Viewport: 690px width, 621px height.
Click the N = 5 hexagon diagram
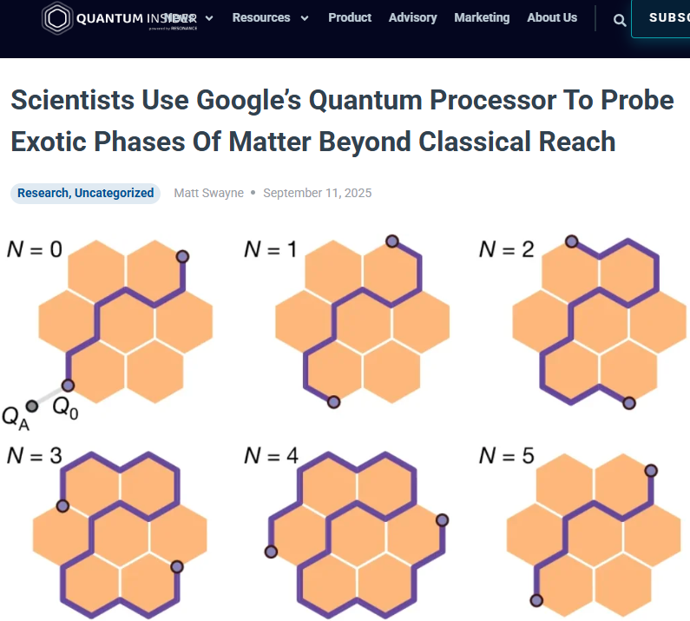[x=594, y=532]
